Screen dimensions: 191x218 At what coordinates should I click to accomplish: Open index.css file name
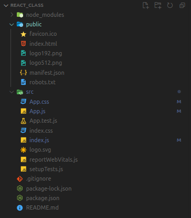pos(41,131)
